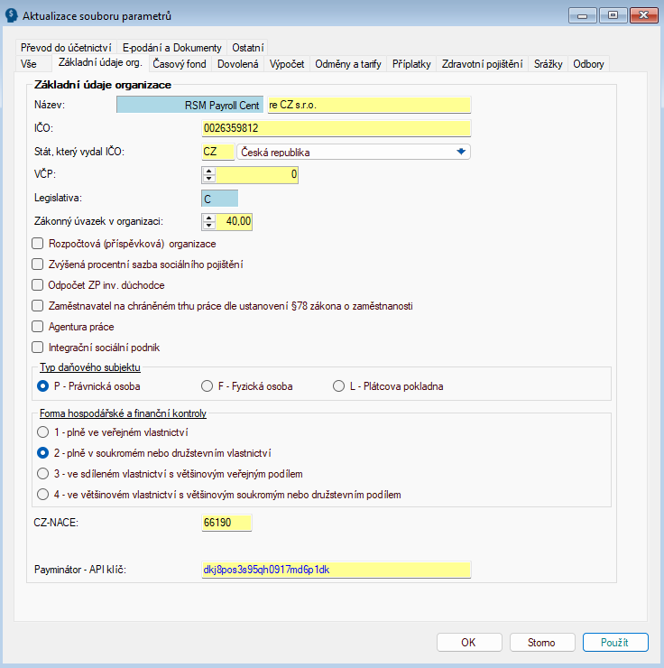This screenshot has height=668, width=664.
Task: Open the E-podání a Dokumenty tab
Action: 171,47
